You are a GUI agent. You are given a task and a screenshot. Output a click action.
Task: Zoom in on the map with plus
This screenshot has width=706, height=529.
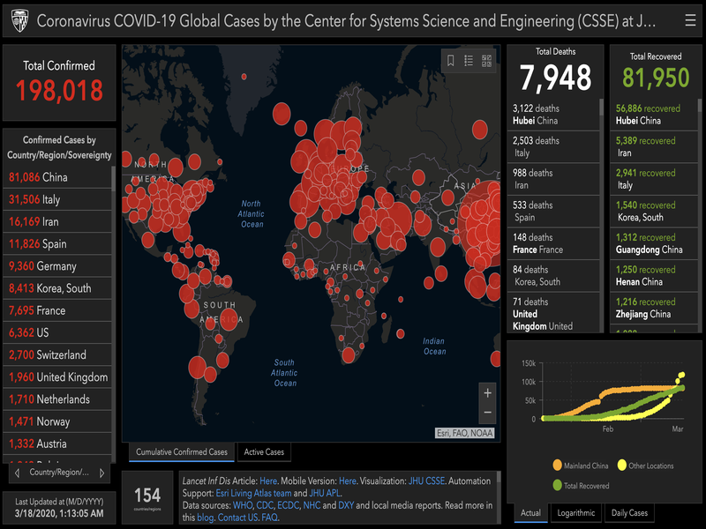point(487,393)
